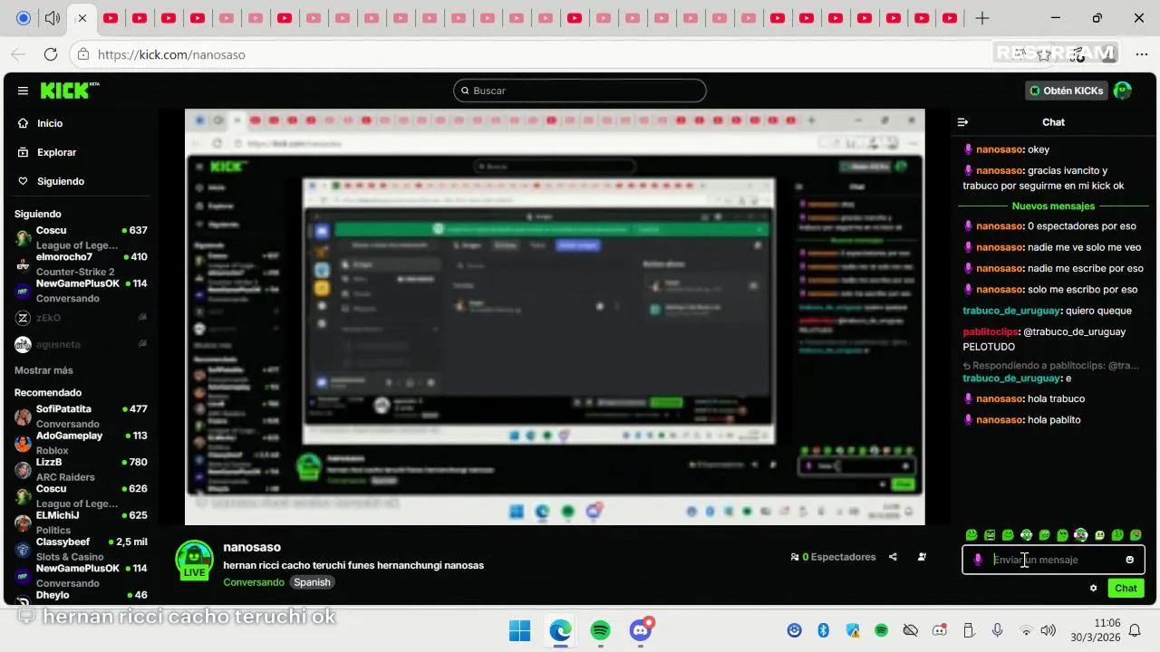Open elmorocho7 channel in Siguiendo
The image size is (1160, 652).
coord(81,264)
